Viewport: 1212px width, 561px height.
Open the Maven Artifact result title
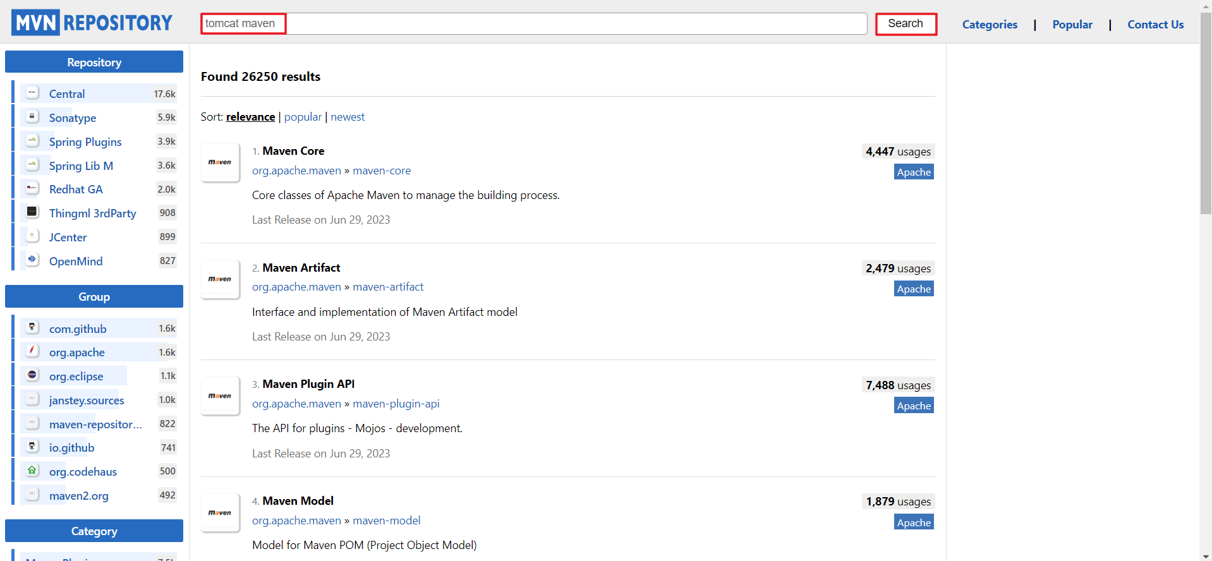[301, 268]
